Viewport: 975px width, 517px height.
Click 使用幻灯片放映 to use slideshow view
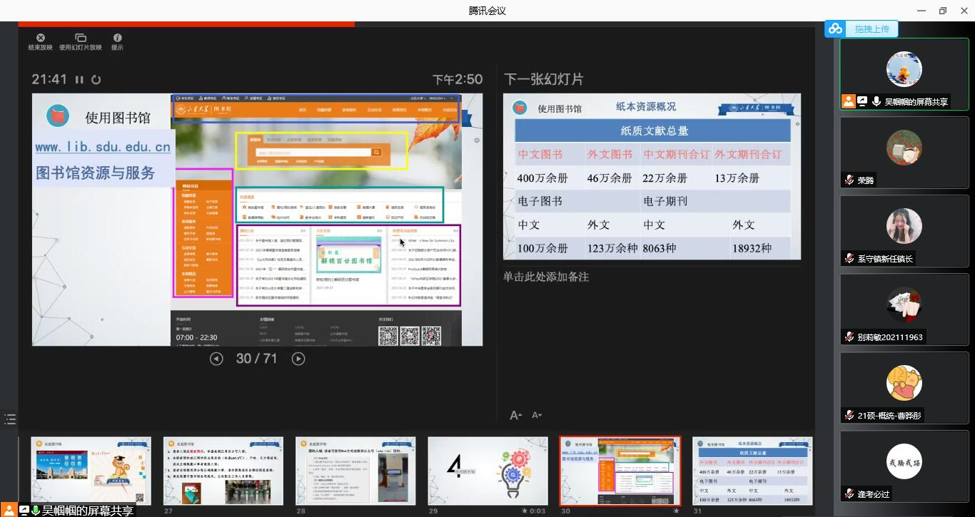click(x=80, y=39)
